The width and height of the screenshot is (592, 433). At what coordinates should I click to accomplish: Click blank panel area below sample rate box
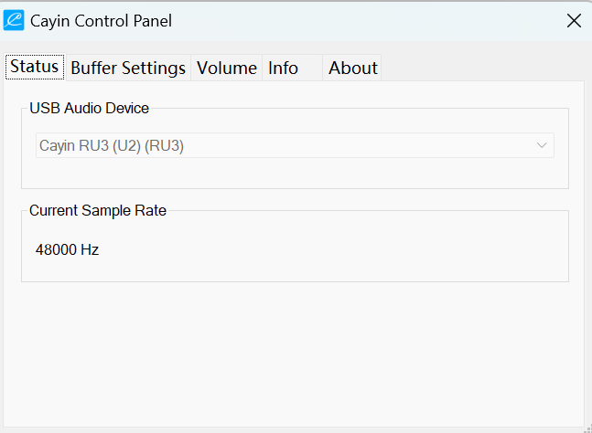295,356
